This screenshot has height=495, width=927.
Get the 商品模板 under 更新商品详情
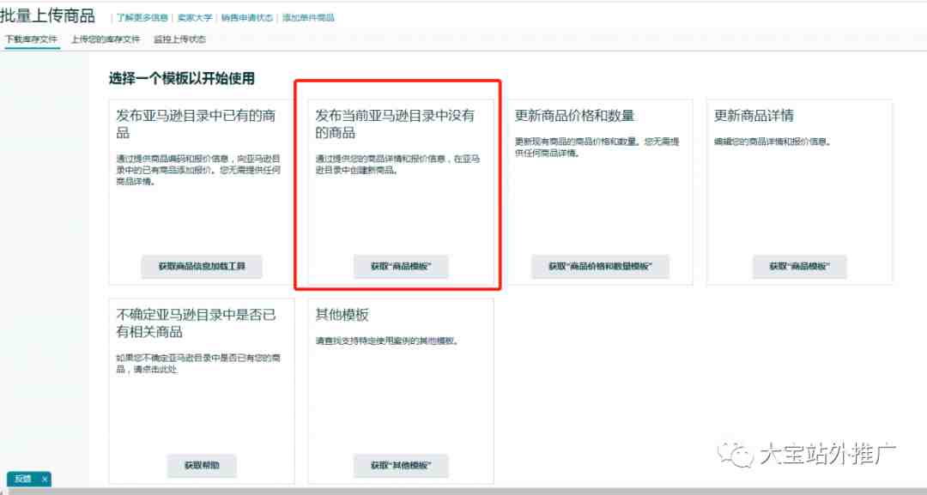click(x=799, y=267)
